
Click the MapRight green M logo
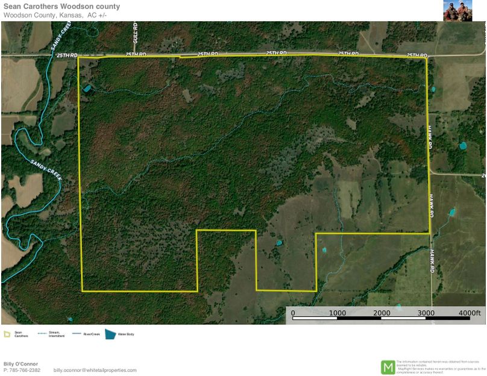pyautogui.click(x=388, y=366)
